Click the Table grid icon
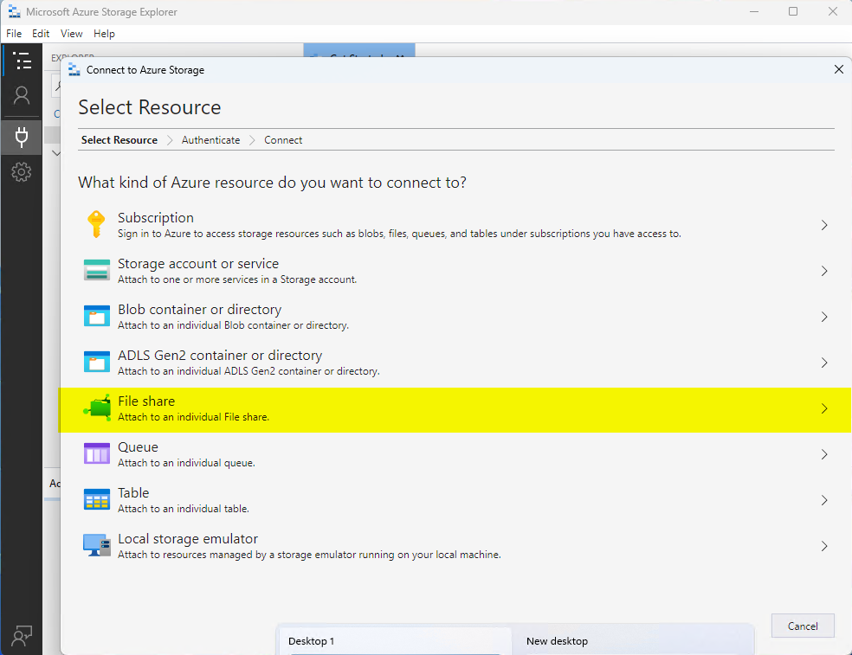Viewport: 852px width, 655px height. pos(96,499)
